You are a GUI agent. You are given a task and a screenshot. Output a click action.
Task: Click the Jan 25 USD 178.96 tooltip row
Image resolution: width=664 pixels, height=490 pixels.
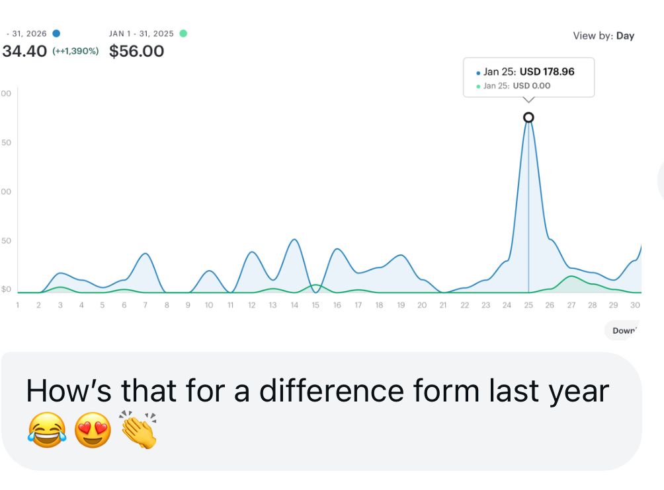pos(528,71)
